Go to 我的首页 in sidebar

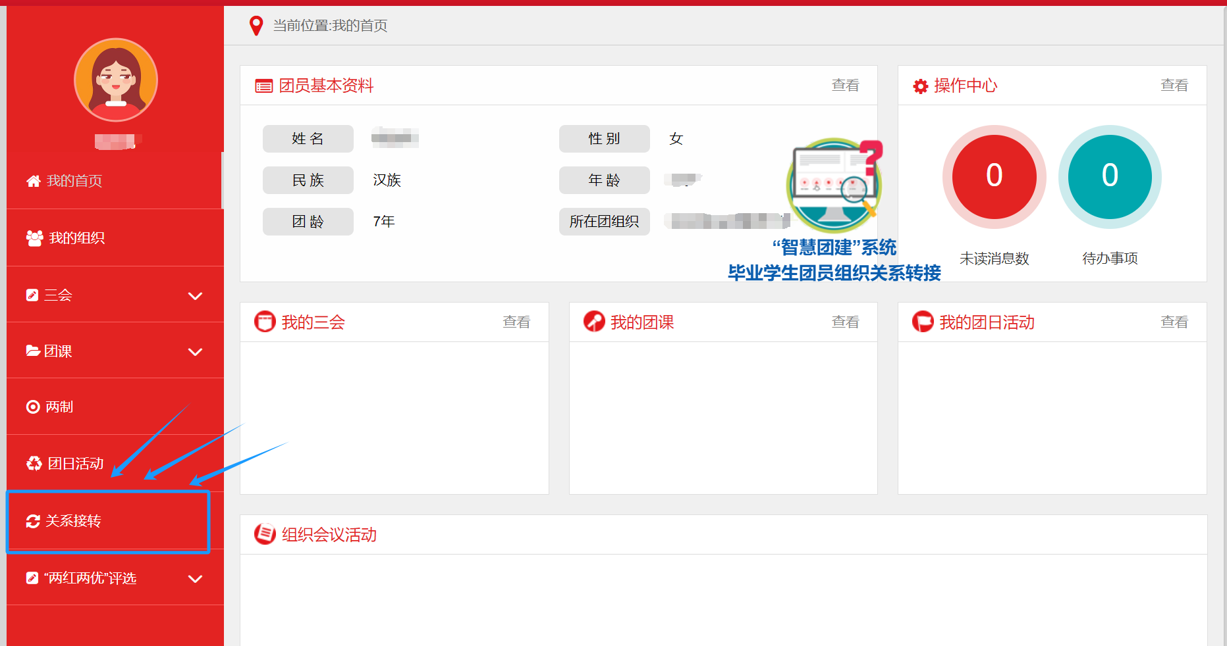[74, 181]
